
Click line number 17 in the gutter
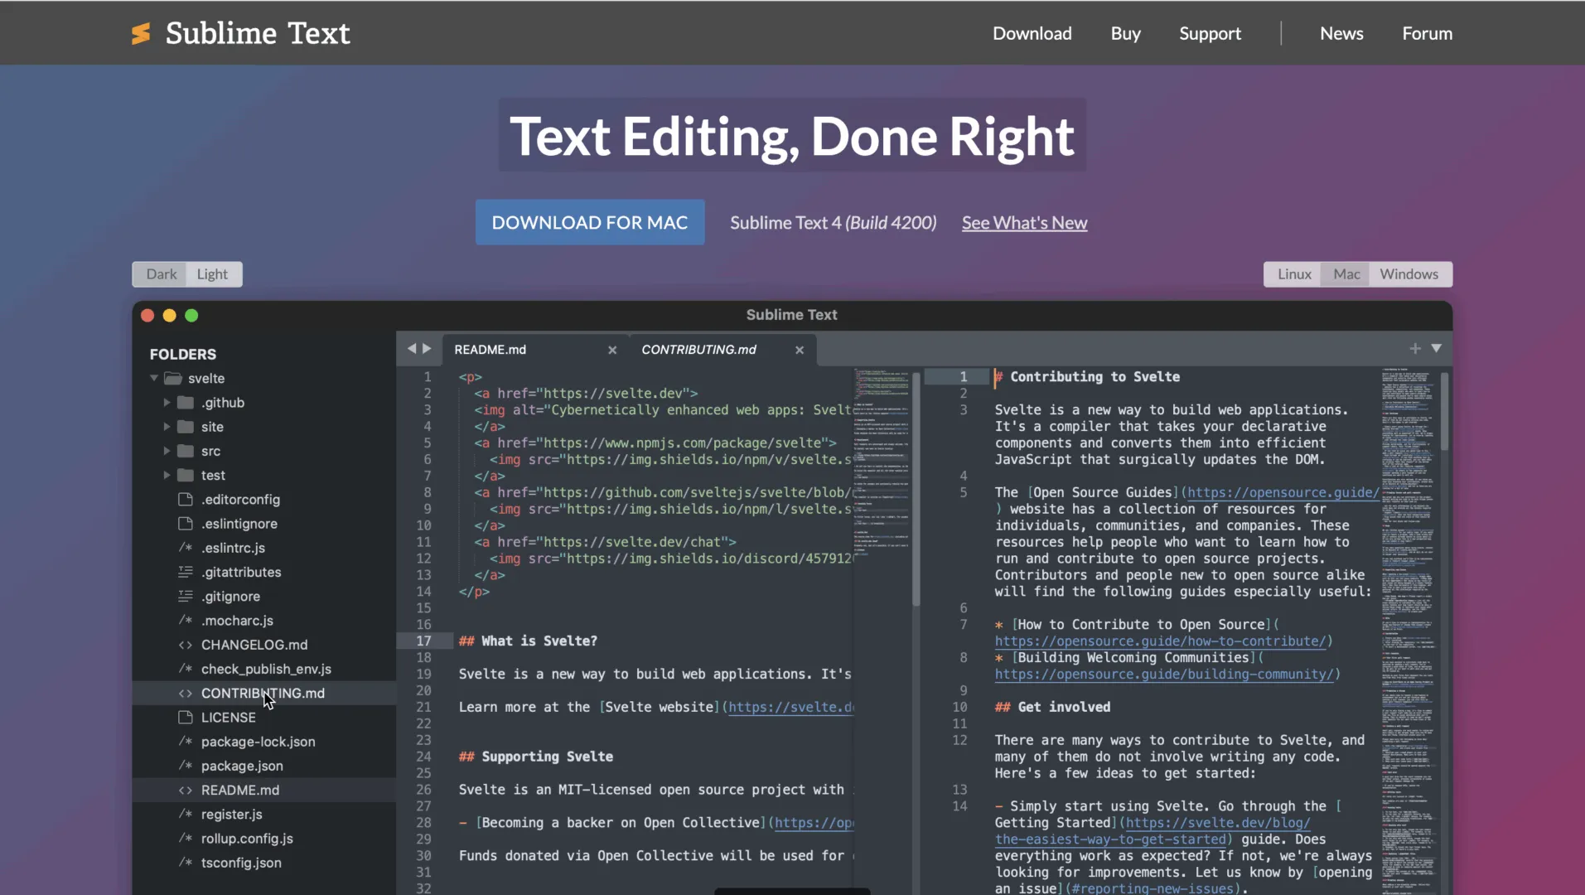coord(423,641)
